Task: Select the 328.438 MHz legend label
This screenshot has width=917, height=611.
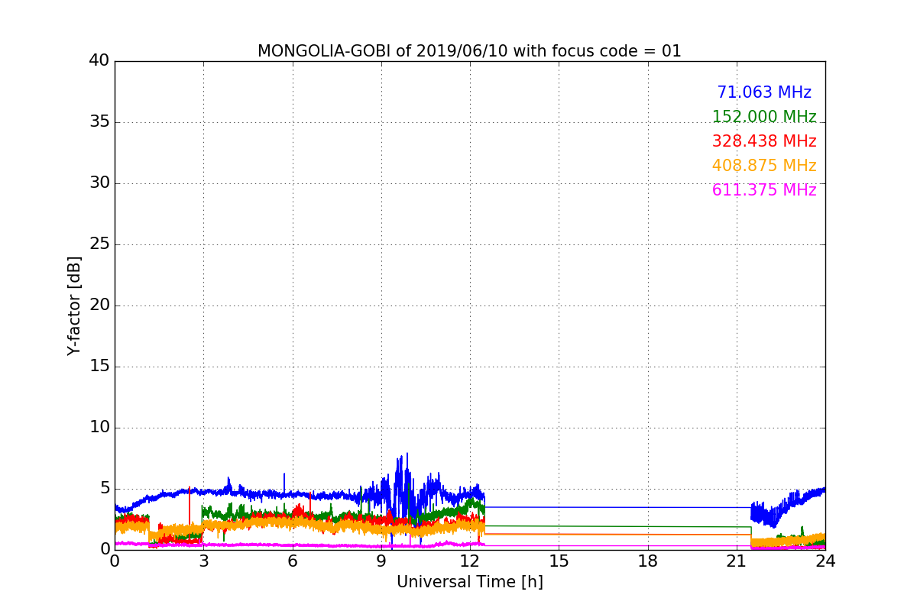Action: pyautogui.click(x=764, y=141)
